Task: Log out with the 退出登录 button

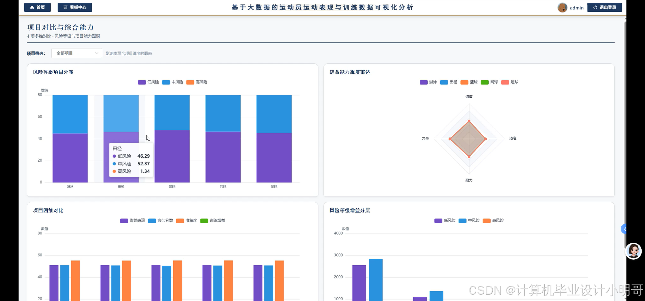Action: coord(604,7)
